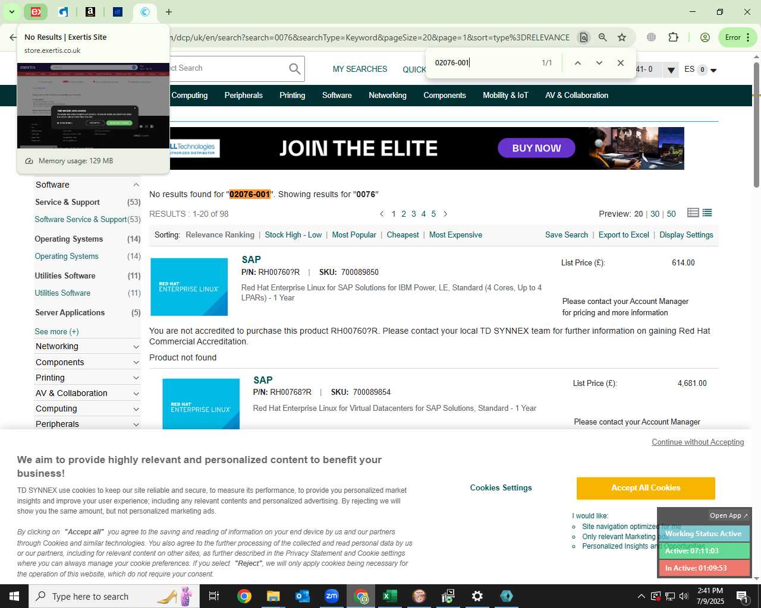
Task: Click find-in-page text field
Action: (483, 62)
